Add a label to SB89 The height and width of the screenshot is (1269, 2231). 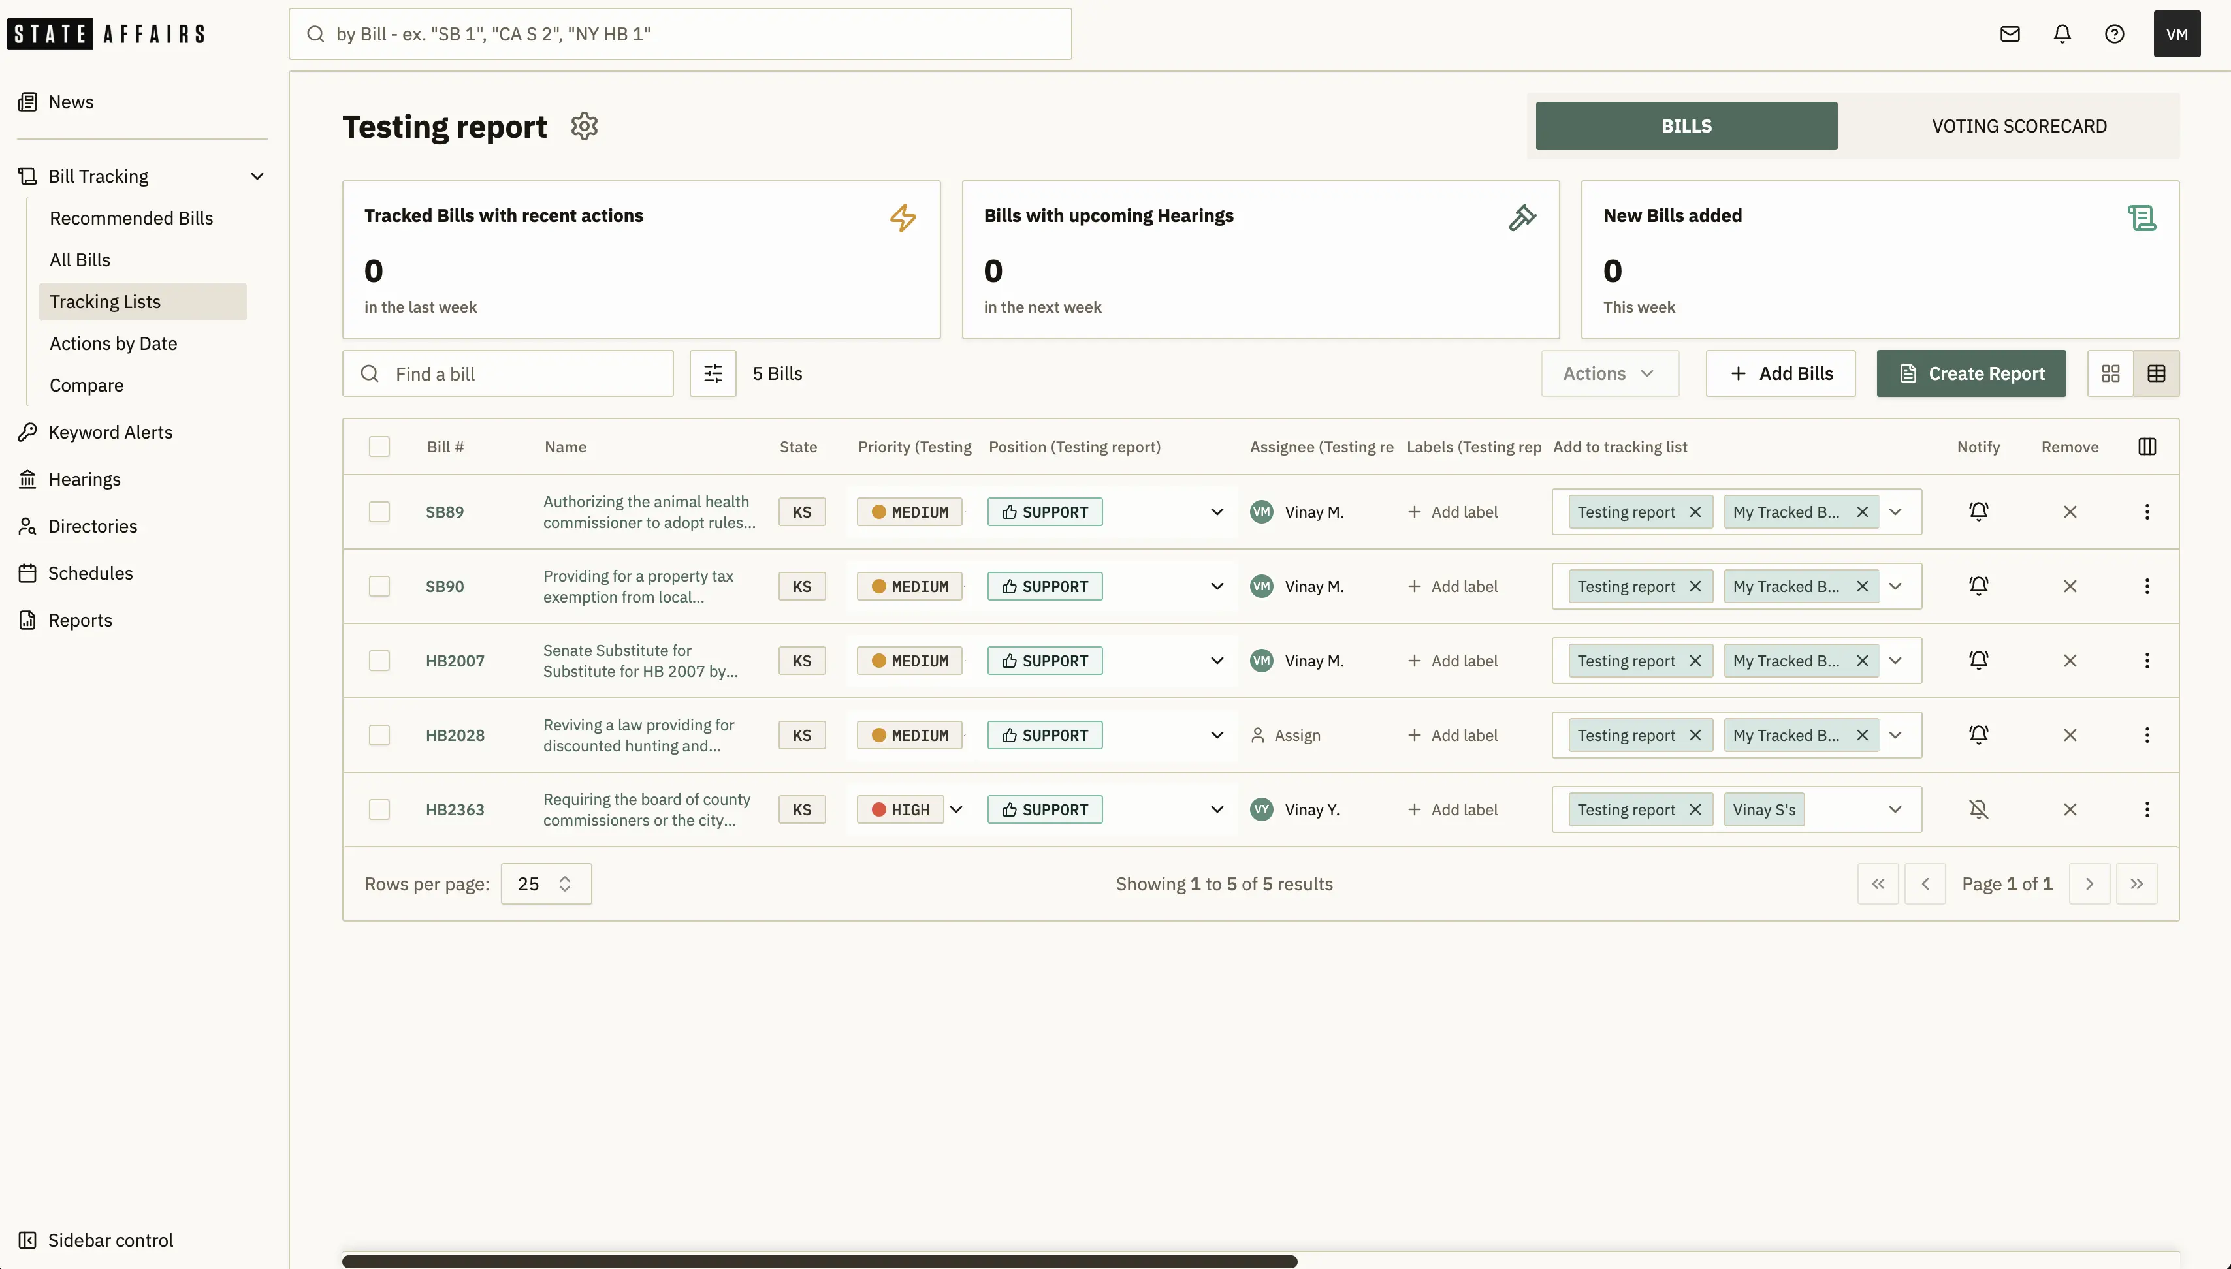[x=1453, y=512]
